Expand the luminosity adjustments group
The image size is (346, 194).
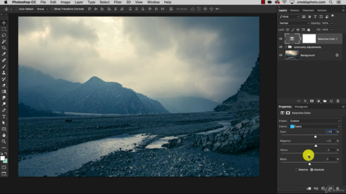pos(286,47)
